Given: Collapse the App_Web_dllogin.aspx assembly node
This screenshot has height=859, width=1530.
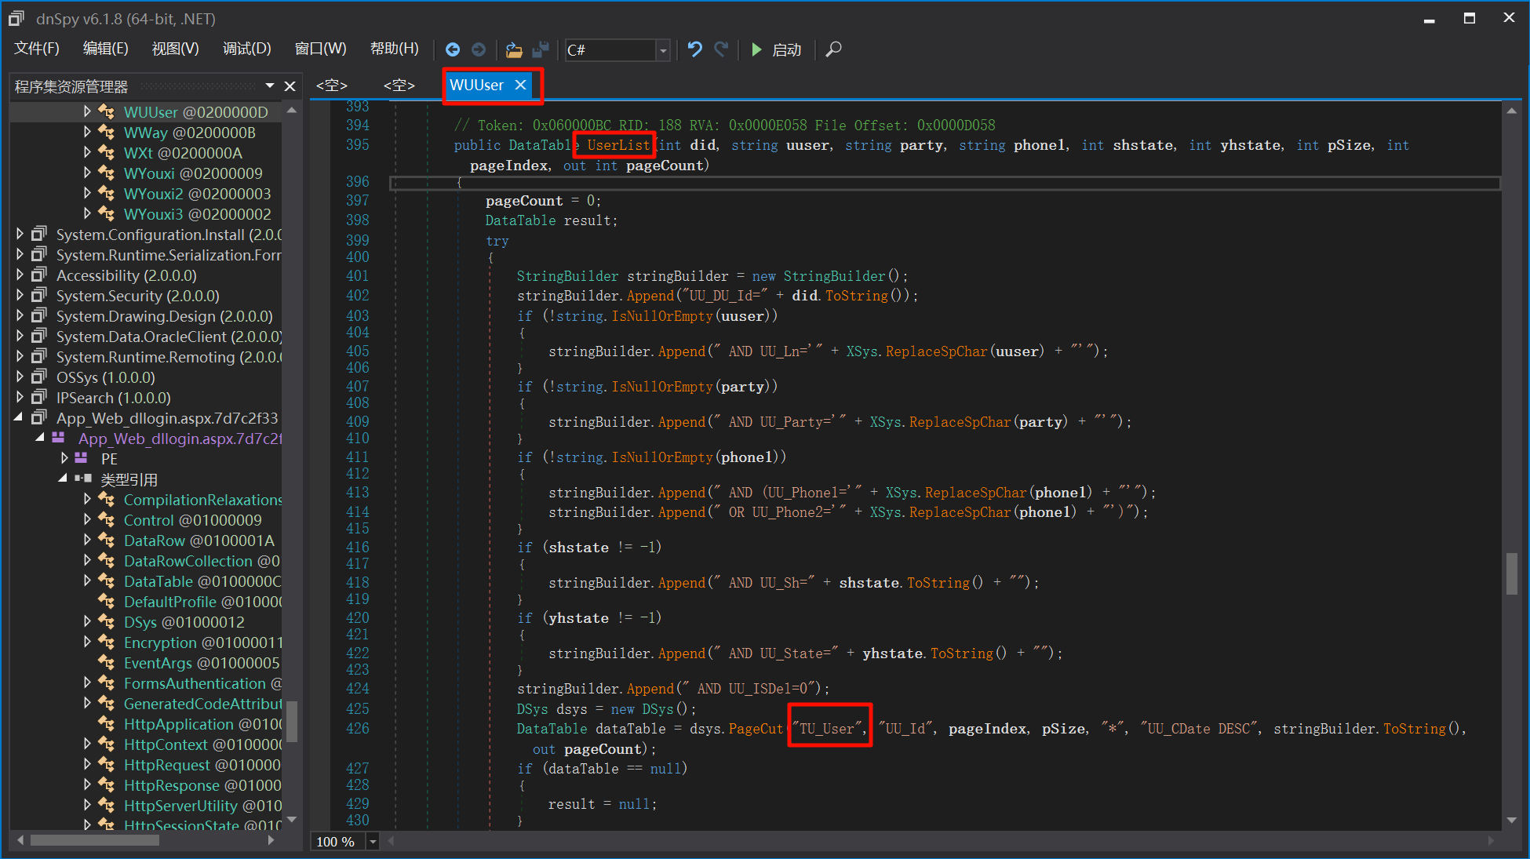Looking at the screenshot, I should point(19,418).
